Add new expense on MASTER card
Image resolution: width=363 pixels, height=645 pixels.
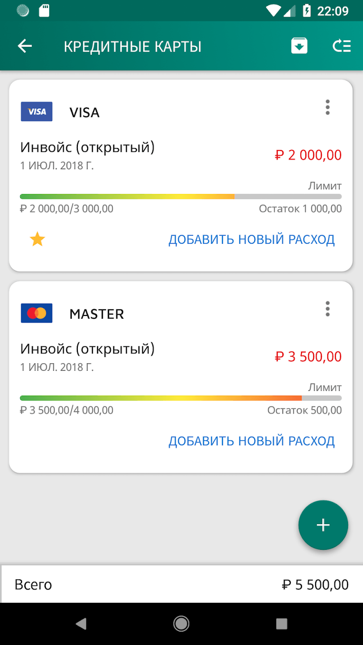pyautogui.click(x=251, y=441)
